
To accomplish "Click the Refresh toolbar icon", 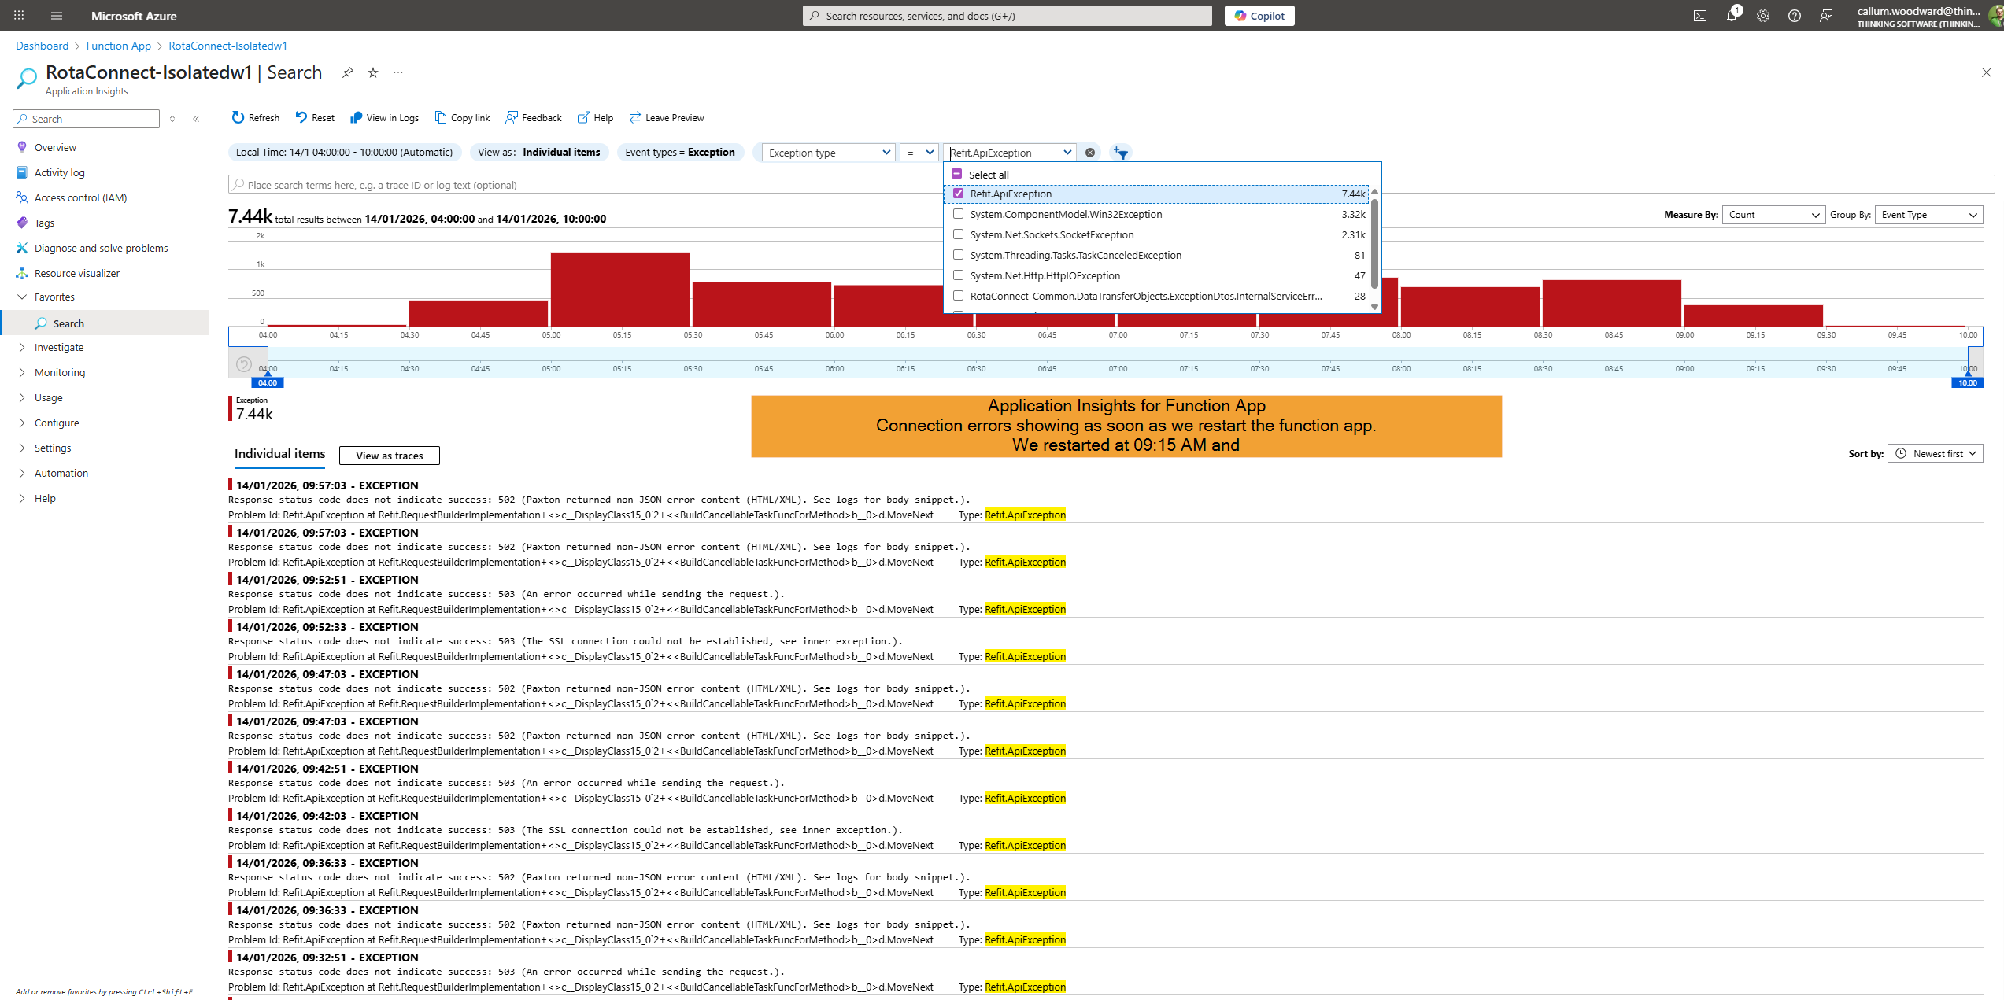I will tap(238, 117).
